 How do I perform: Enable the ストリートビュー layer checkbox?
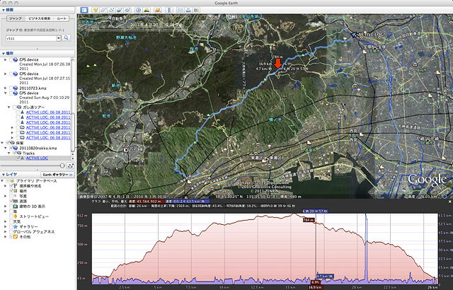(11, 216)
